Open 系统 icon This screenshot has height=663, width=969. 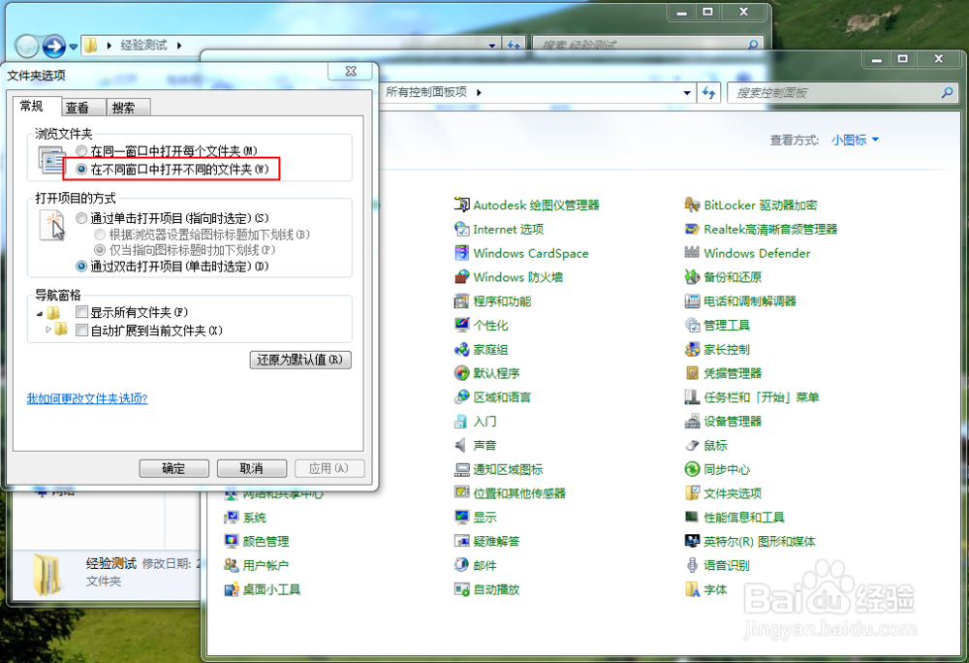232,517
